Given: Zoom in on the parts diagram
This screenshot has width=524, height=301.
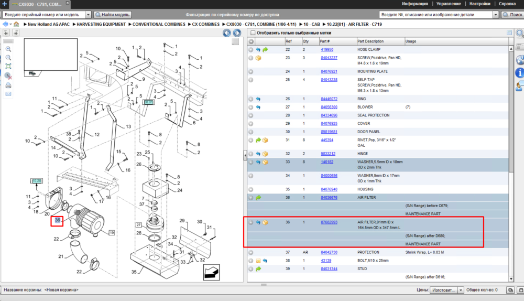Looking at the screenshot, I should pos(8,49).
